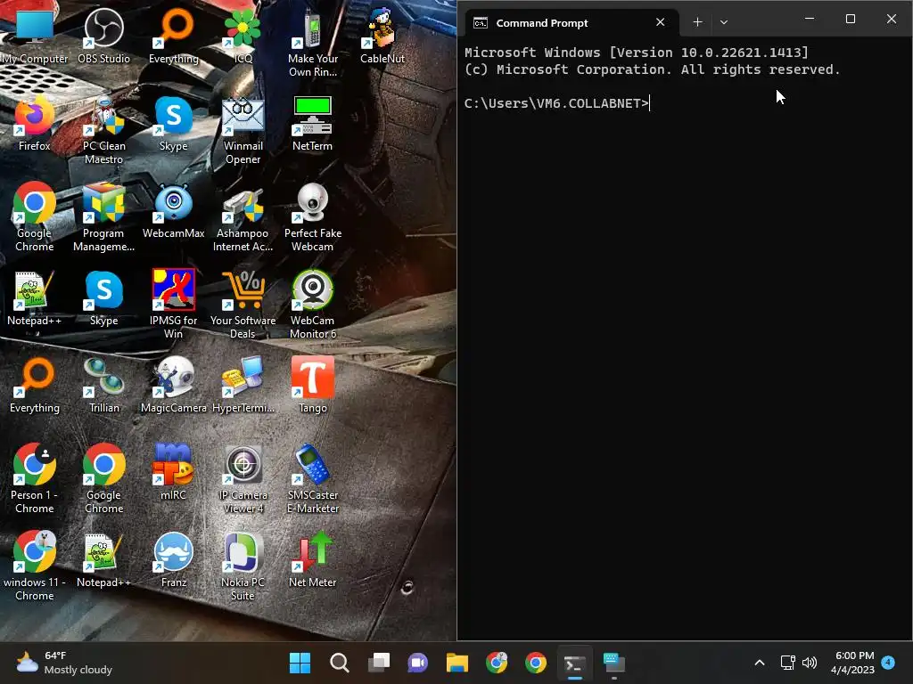
Task: Select the HyperTerminal desktop icon
Action: coord(243,386)
